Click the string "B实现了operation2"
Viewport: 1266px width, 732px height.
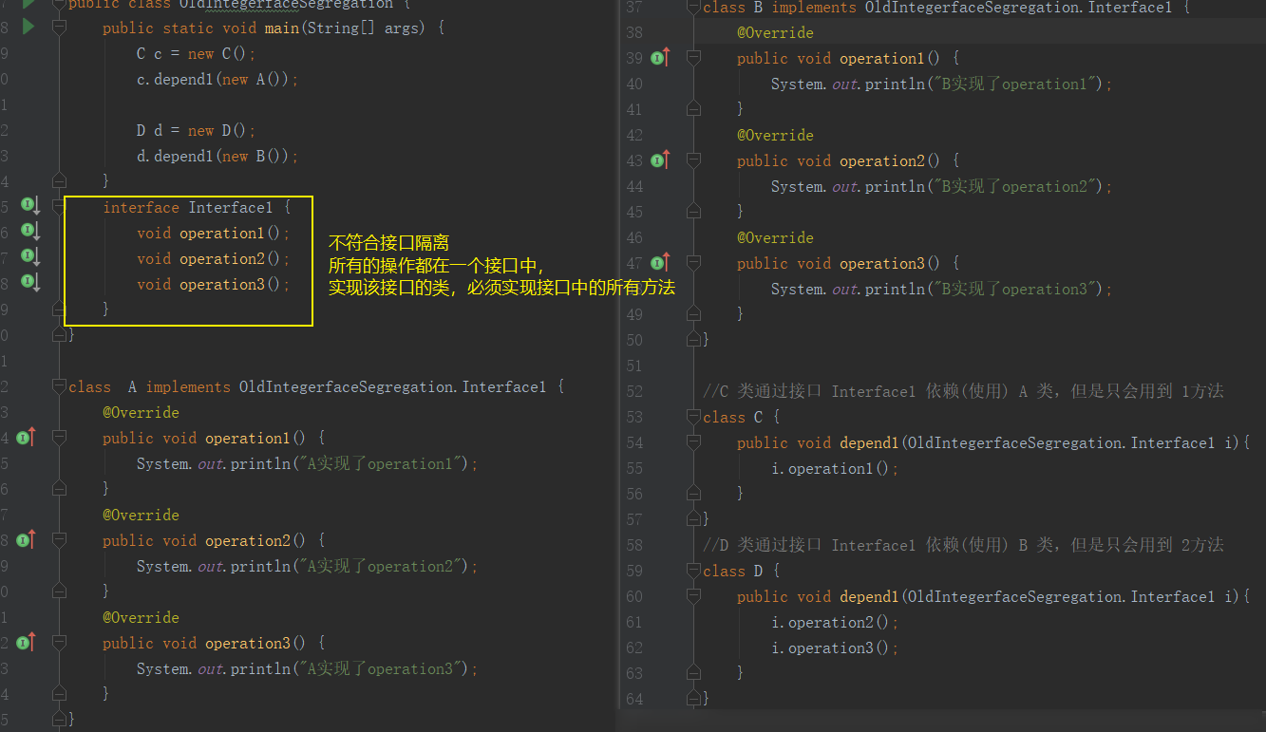click(1015, 186)
